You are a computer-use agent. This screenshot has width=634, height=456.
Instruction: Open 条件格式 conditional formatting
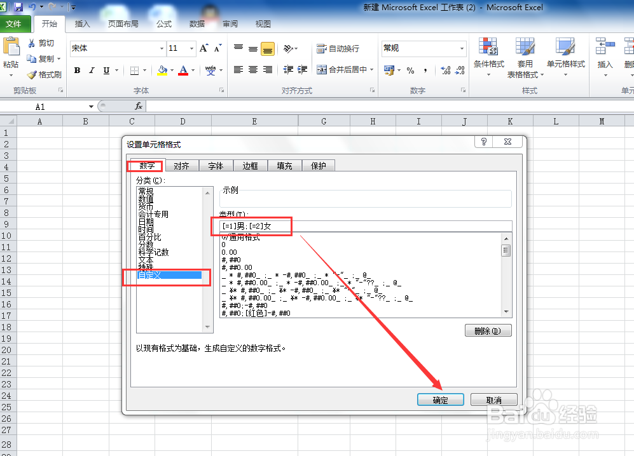pos(489,57)
